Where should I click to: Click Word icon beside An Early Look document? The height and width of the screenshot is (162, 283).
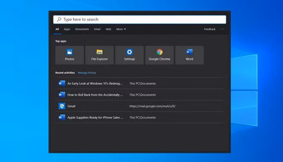[x=62, y=83]
